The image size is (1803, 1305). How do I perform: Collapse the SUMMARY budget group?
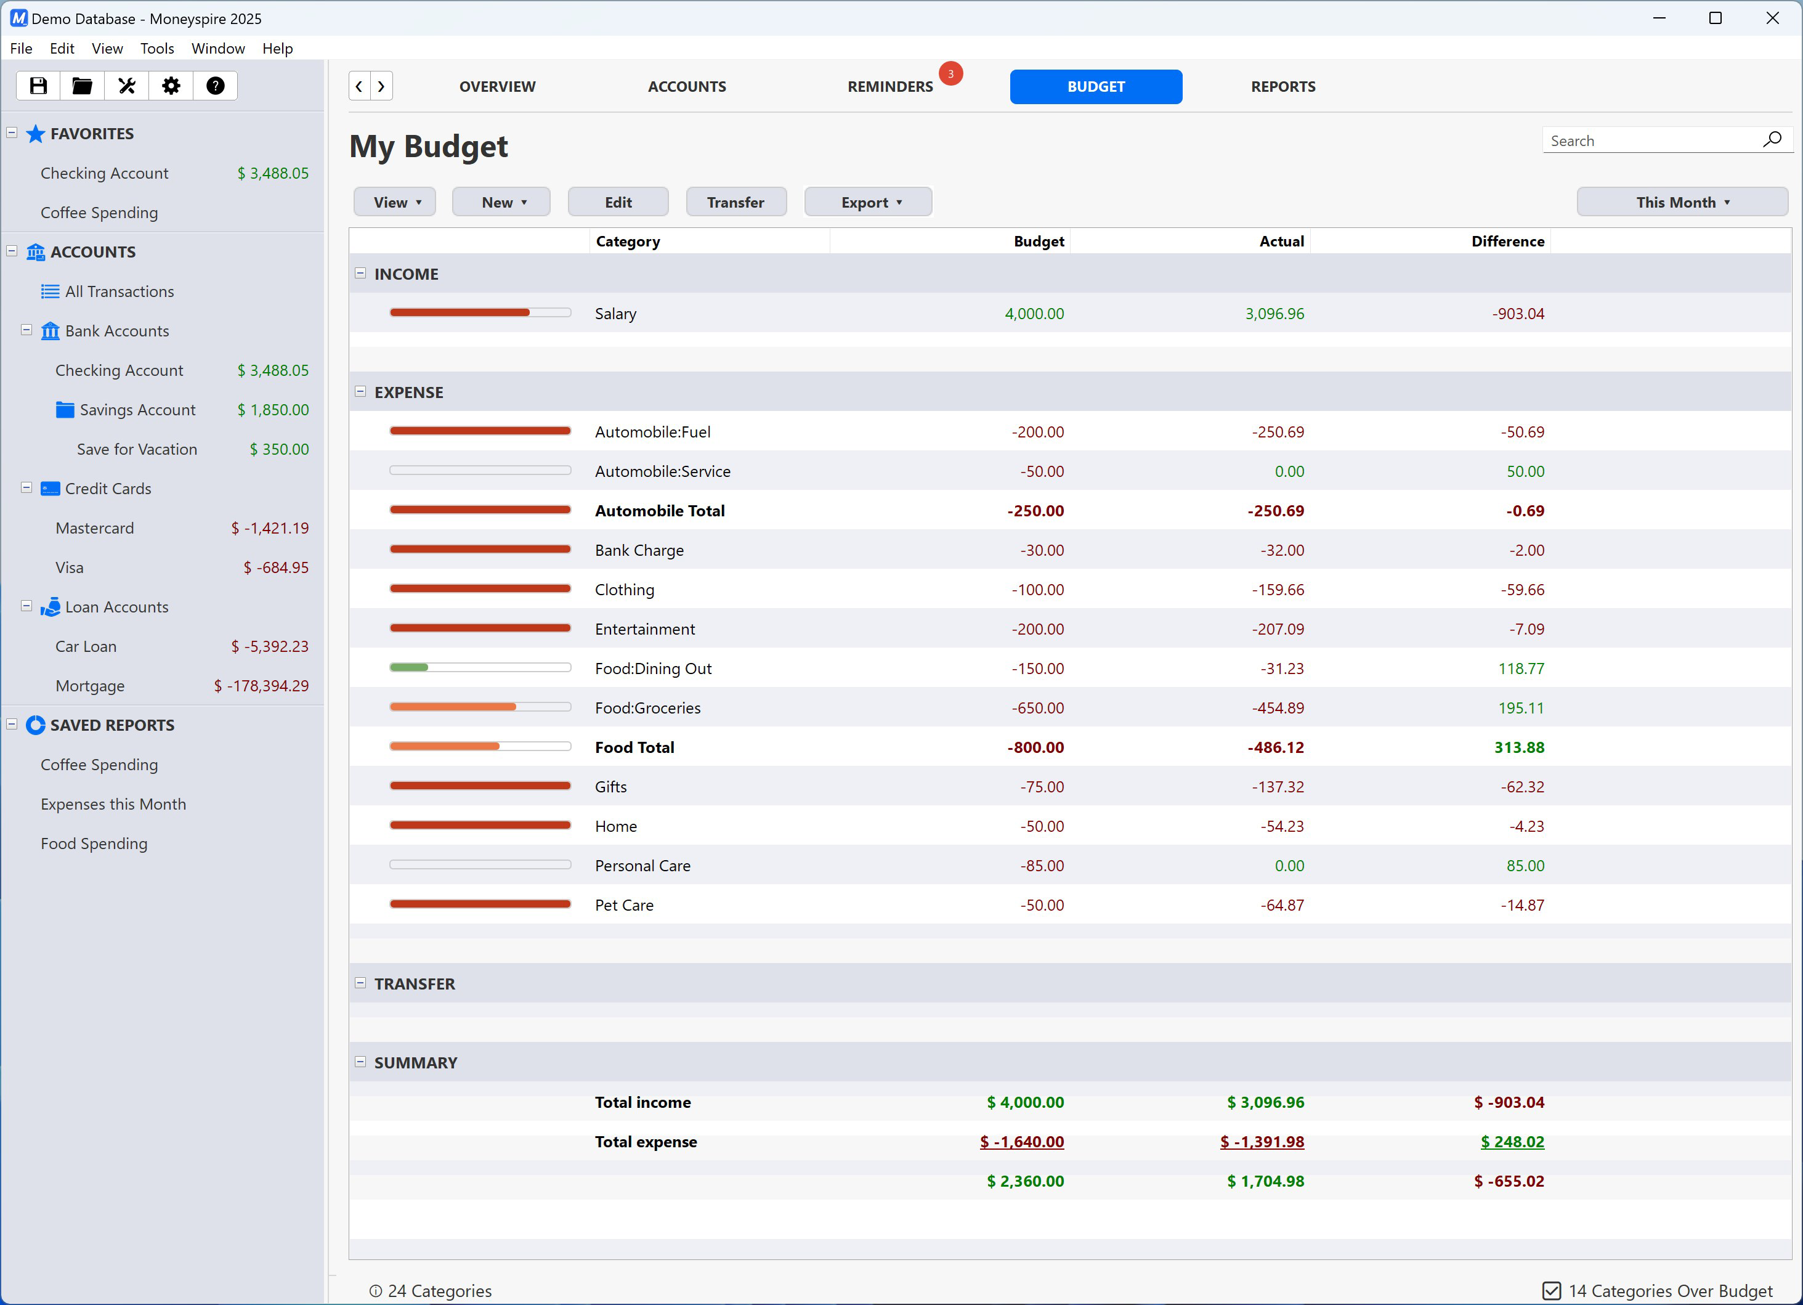point(360,1062)
